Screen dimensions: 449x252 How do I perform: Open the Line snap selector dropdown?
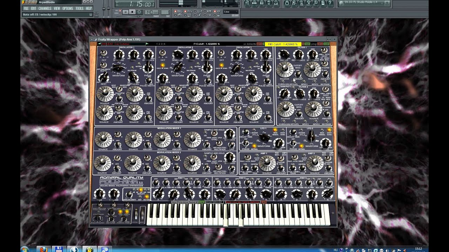[231, 12]
